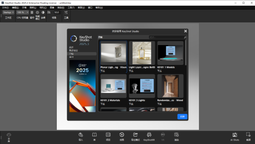Pause real-time rendering
255x144 pixels.
[x=32, y=12]
